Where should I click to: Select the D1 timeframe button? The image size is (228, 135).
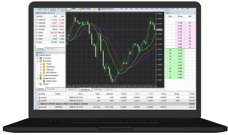[178, 9]
